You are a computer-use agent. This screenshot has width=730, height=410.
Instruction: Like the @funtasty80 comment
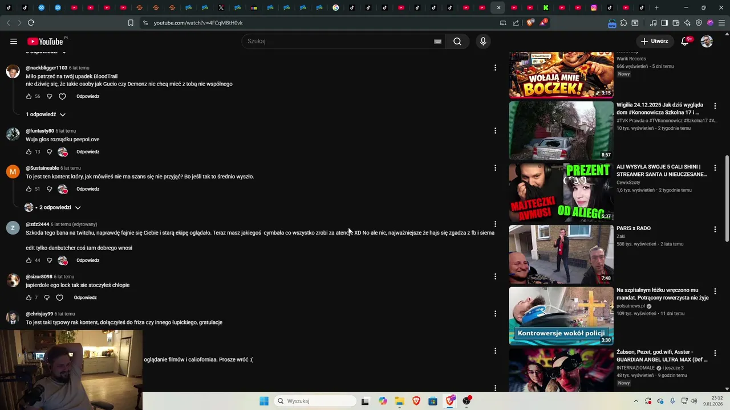[x=29, y=152]
